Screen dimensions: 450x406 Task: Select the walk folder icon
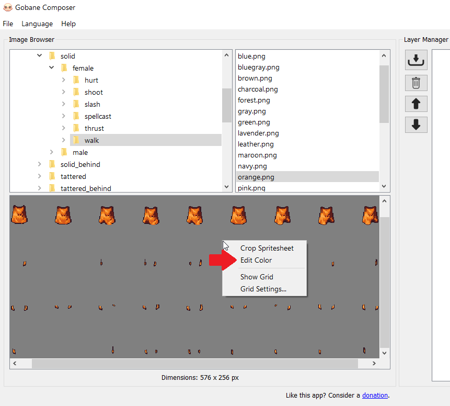(x=76, y=140)
